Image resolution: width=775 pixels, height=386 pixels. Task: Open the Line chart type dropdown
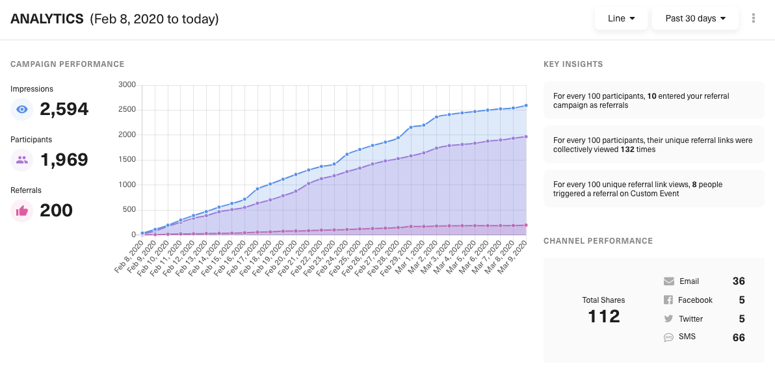click(621, 18)
